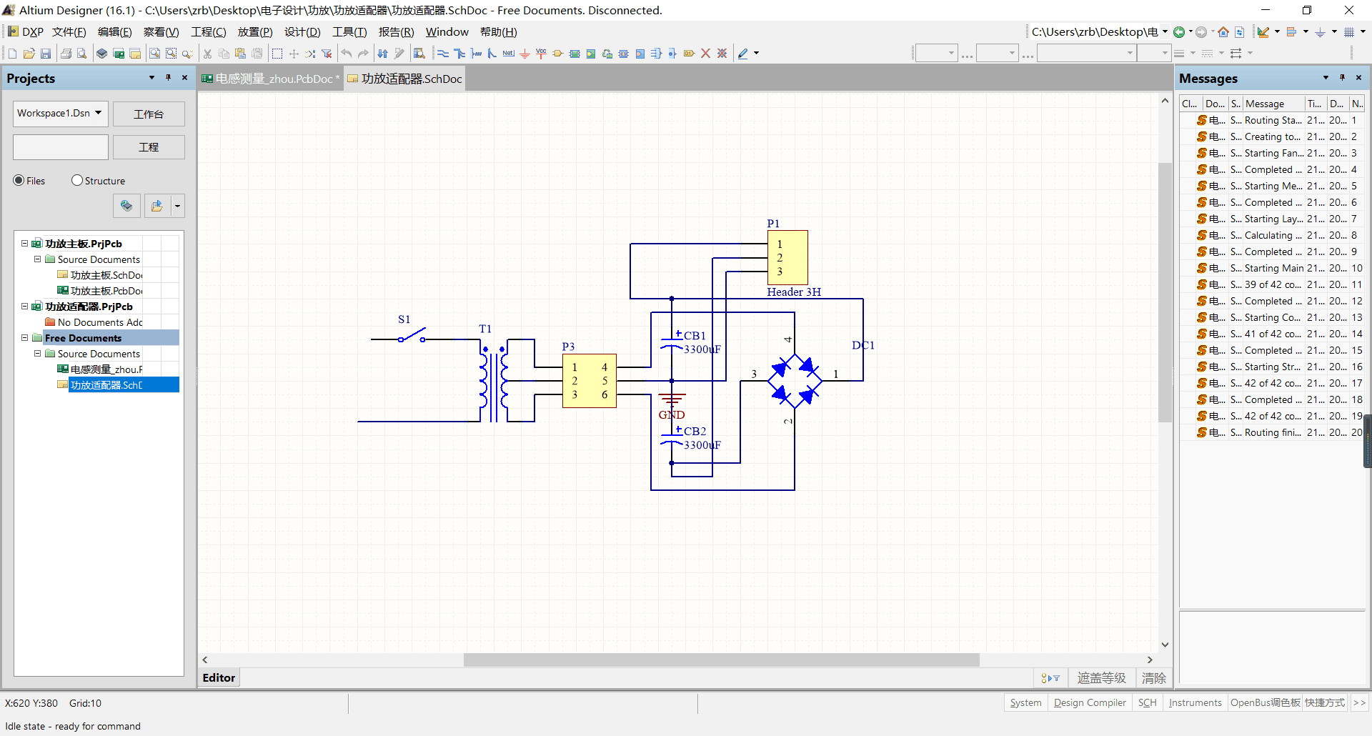
Task: Click the green Back navigation arrow
Action: pos(1179,32)
